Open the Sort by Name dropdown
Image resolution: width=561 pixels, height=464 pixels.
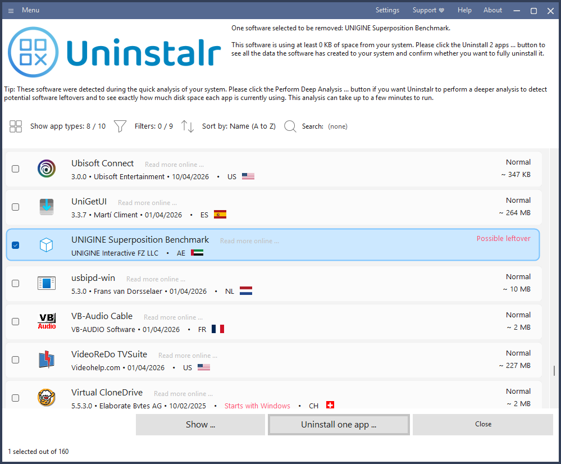pos(239,126)
